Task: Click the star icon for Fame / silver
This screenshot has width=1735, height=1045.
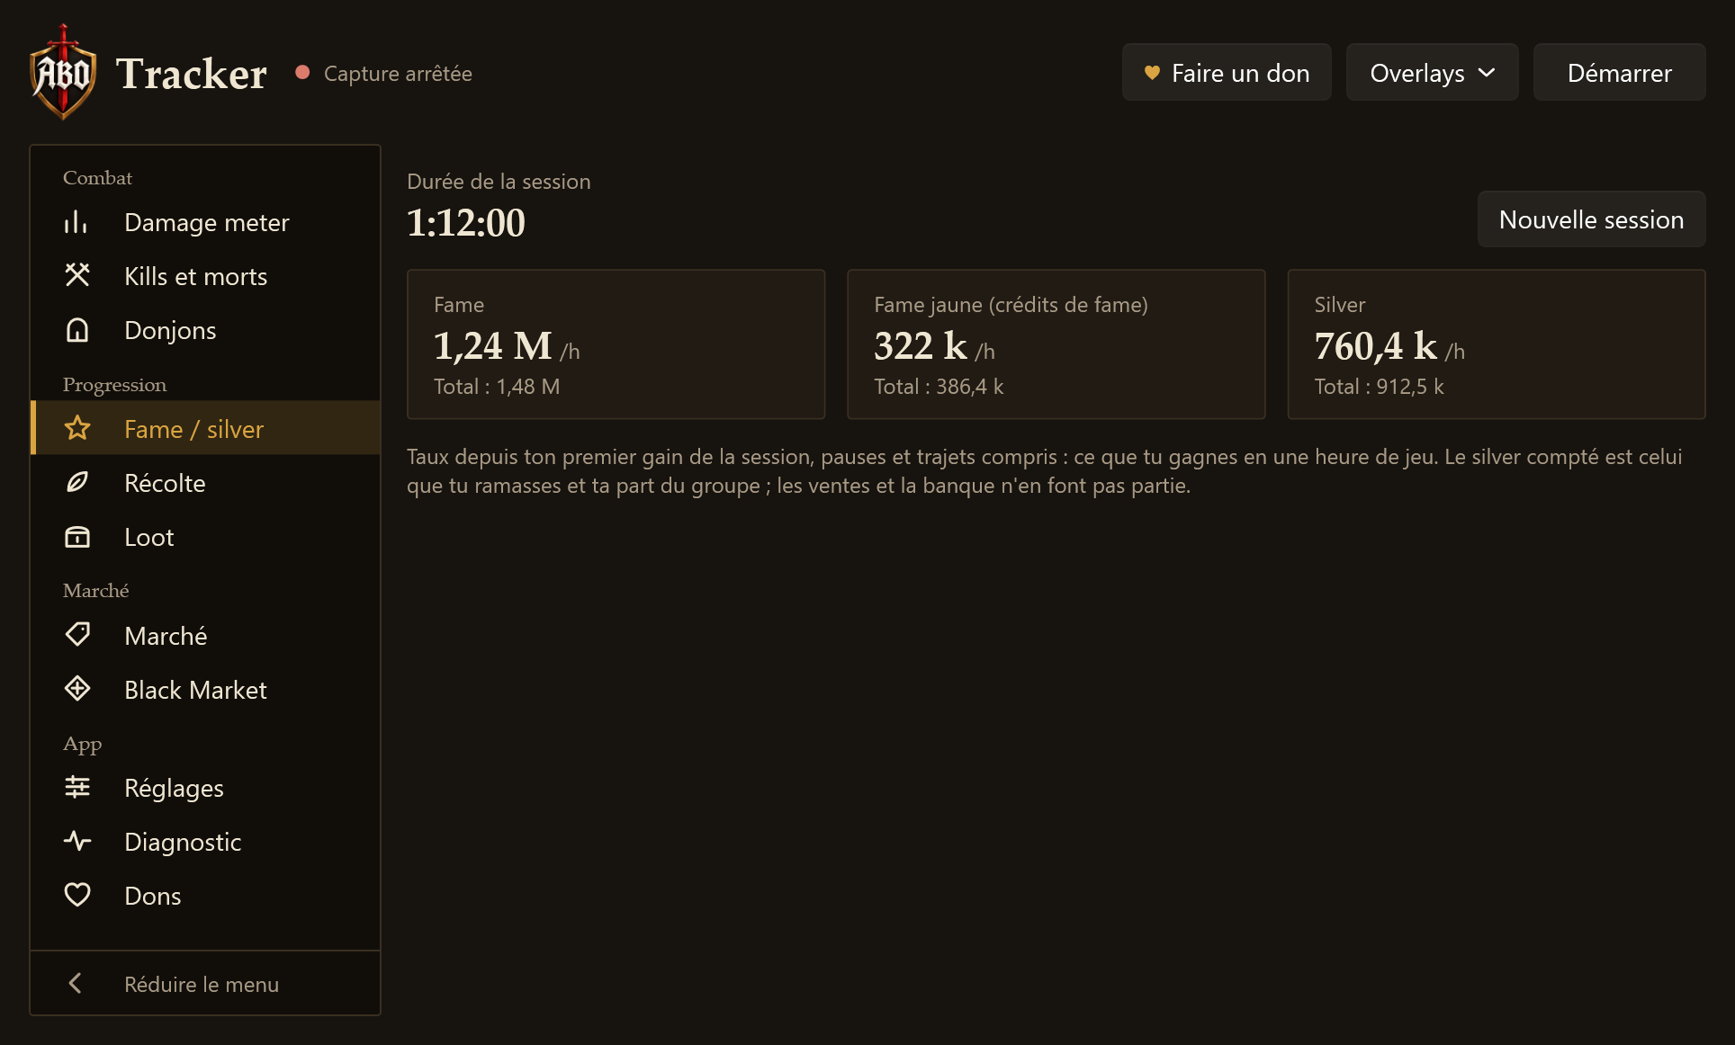Action: tap(77, 428)
